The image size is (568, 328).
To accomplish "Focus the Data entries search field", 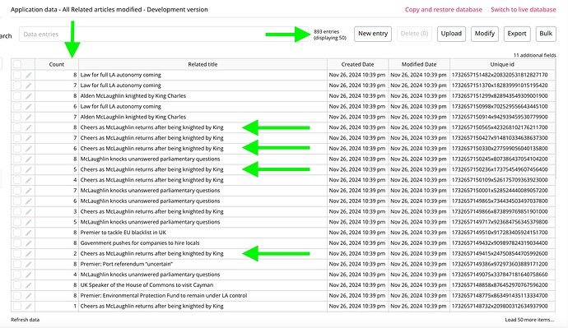I will (x=164, y=34).
